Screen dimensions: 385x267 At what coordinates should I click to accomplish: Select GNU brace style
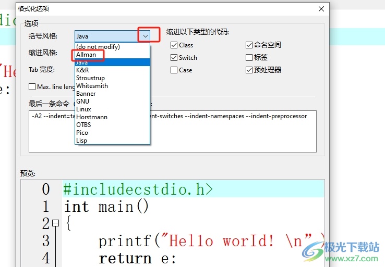pos(82,101)
